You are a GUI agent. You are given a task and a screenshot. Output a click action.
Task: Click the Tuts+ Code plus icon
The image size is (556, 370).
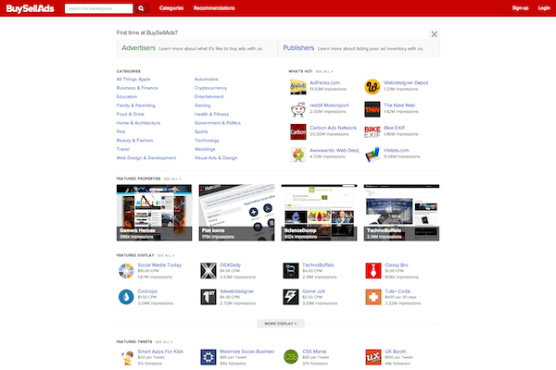pyautogui.click(x=373, y=297)
